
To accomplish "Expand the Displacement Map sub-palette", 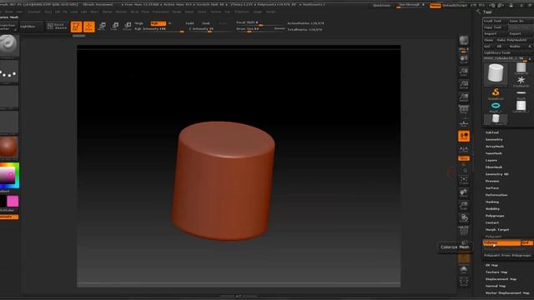I will pyautogui.click(x=501, y=279).
